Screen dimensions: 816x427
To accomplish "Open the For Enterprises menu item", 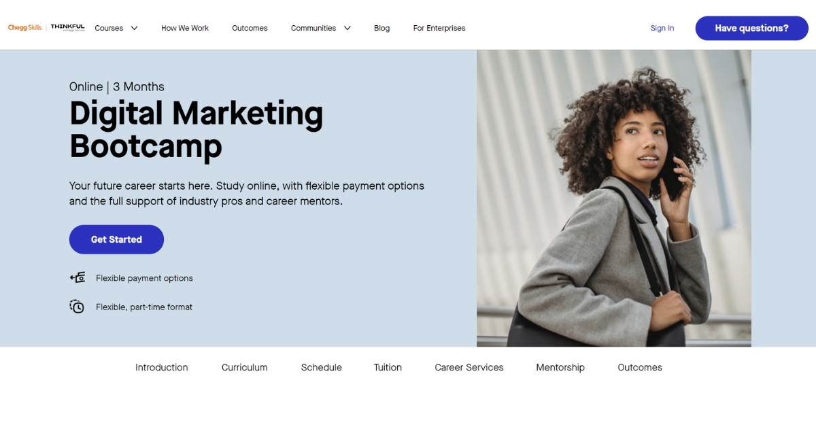I will [439, 28].
